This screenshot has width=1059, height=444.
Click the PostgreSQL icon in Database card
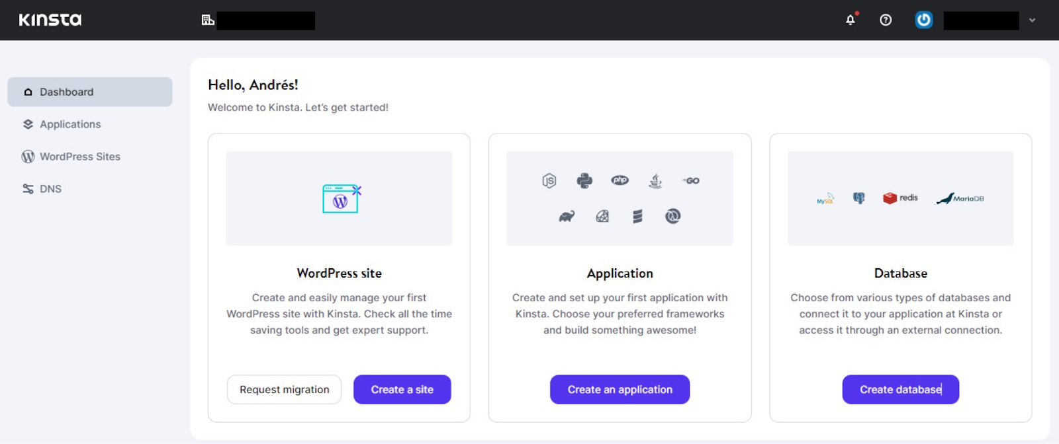859,198
